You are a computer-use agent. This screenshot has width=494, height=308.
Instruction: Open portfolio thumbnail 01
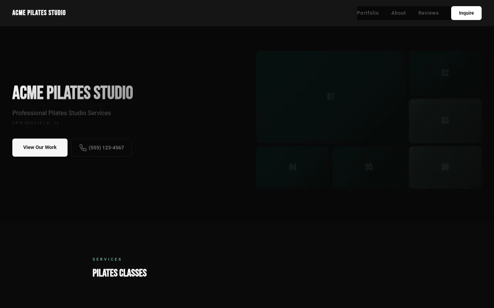(x=330, y=97)
